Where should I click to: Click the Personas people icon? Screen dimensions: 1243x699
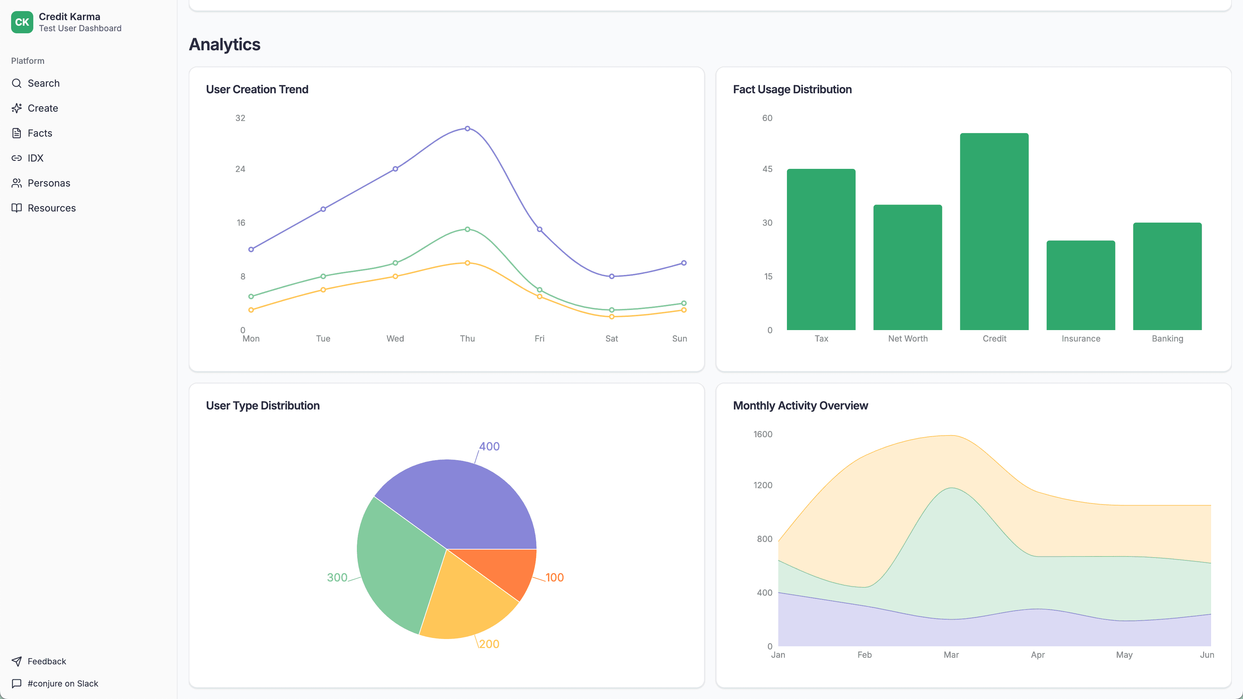click(x=17, y=183)
